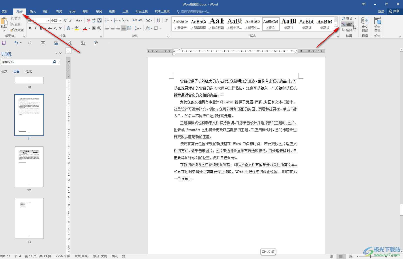Click the Save icon in quick access toolbar
403x259 pixels.
(x=4, y=43)
